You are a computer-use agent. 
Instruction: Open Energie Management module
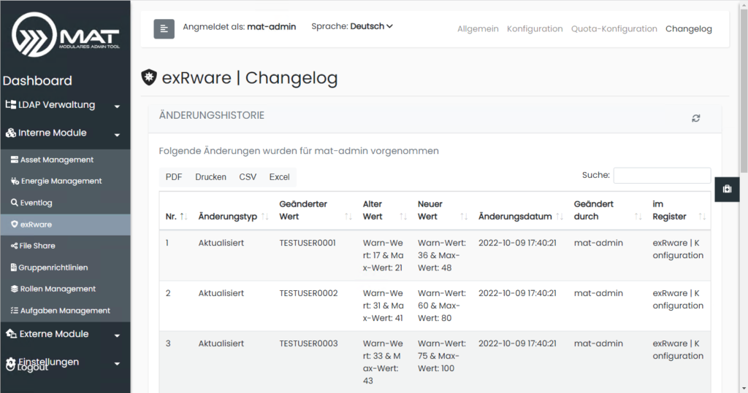tap(61, 181)
